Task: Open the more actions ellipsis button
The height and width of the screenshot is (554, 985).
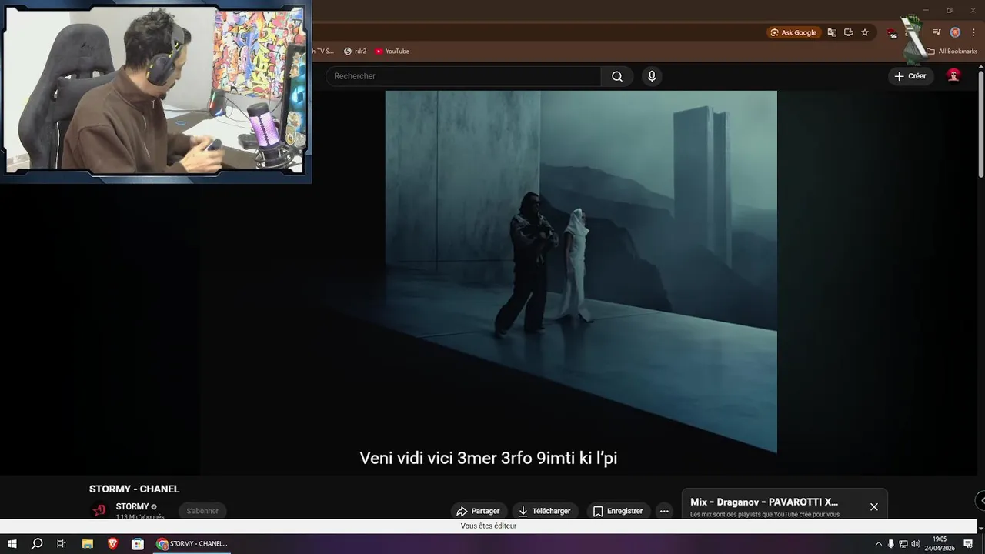Action: (664, 511)
